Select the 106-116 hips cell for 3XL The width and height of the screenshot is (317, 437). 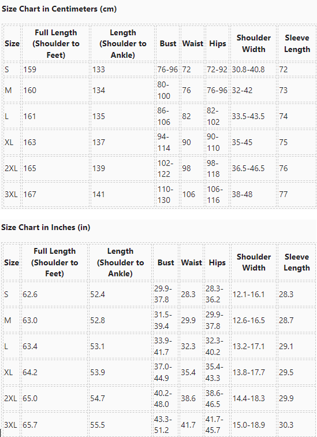click(x=215, y=194)
